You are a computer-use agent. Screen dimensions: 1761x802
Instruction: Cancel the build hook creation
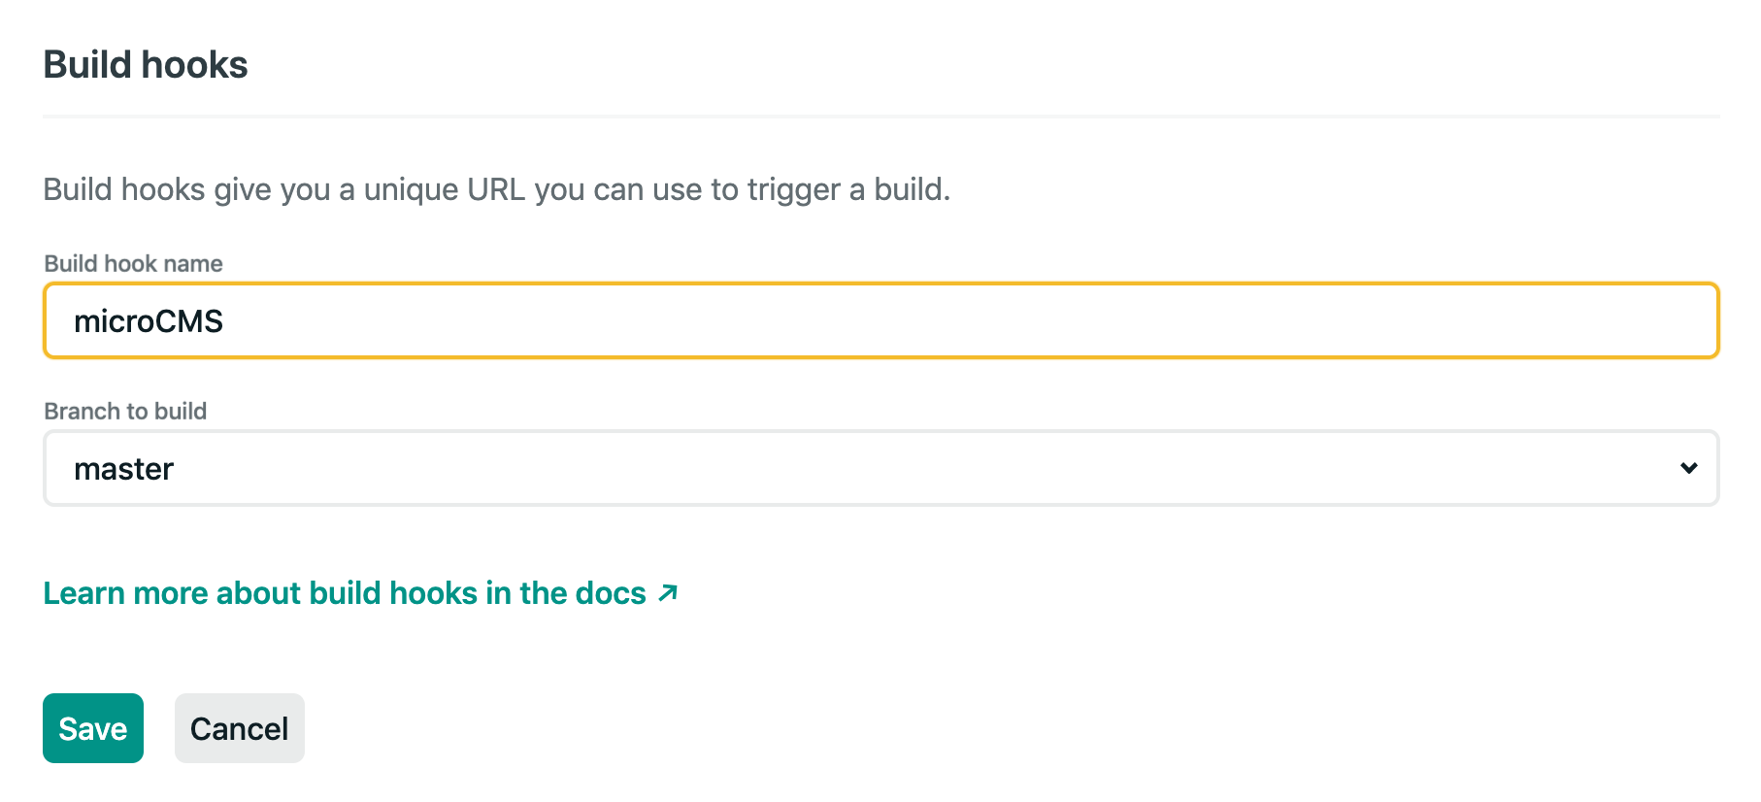click(239, 728)
